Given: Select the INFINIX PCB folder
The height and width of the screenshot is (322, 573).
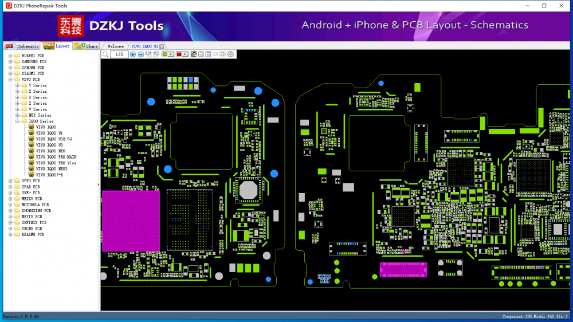Looking at the screenshot, I should click(x=34, y=222).
